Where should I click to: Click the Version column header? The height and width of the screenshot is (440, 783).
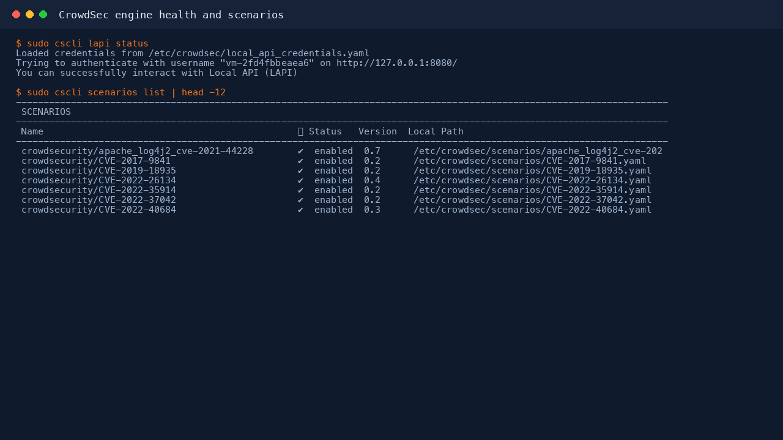377,131
